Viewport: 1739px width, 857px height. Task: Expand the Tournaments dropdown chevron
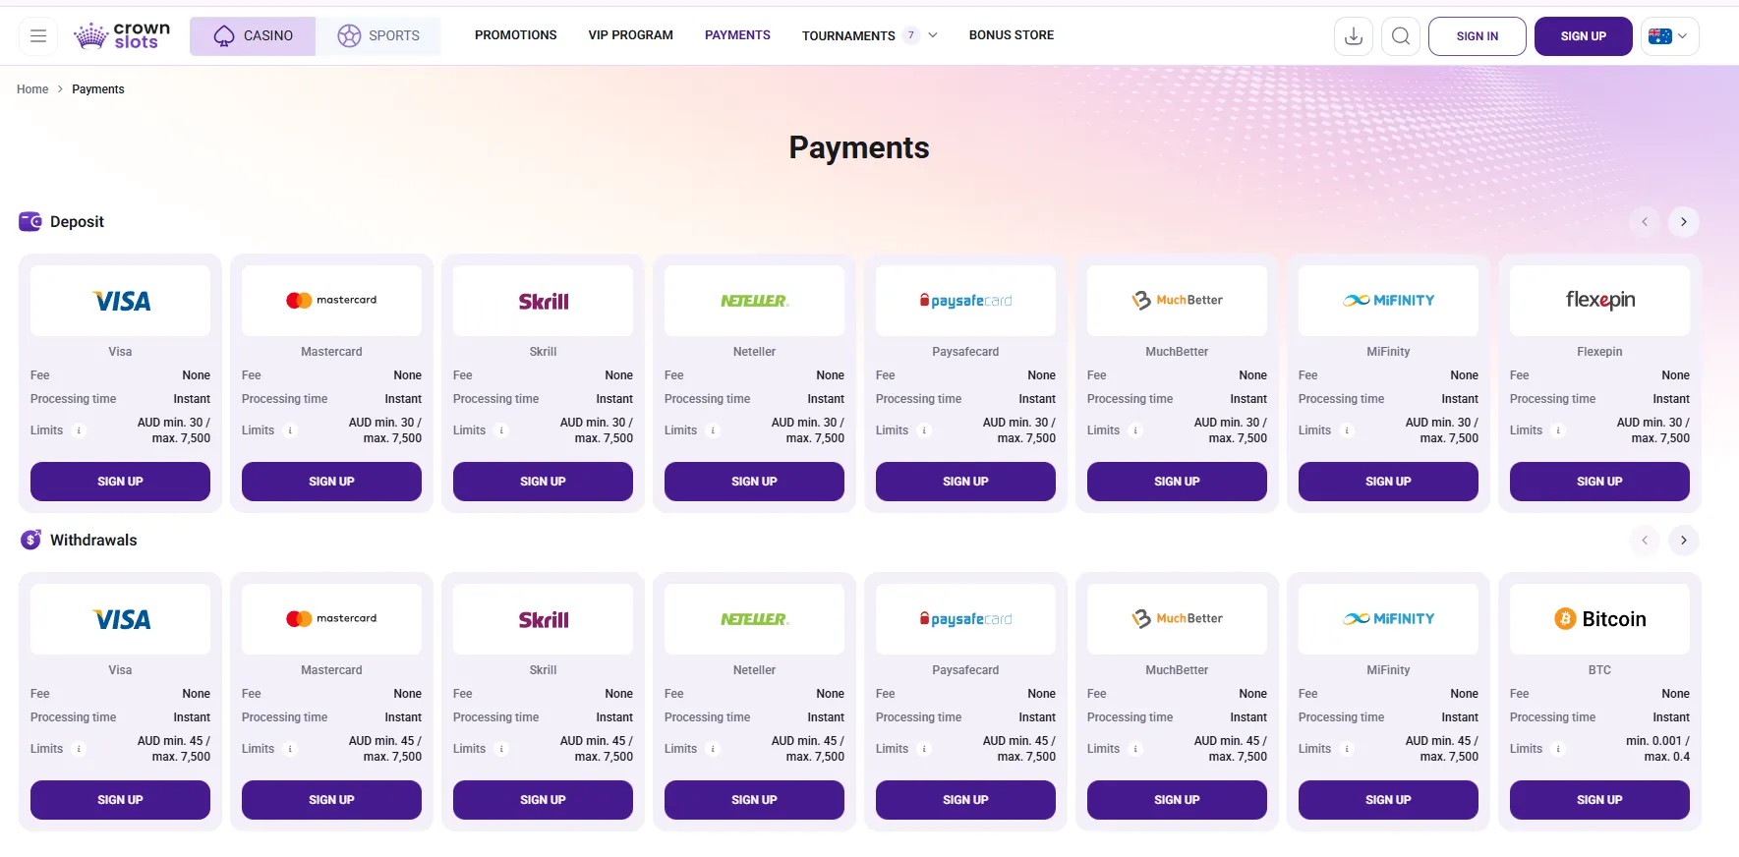click(x=933, y=34)
